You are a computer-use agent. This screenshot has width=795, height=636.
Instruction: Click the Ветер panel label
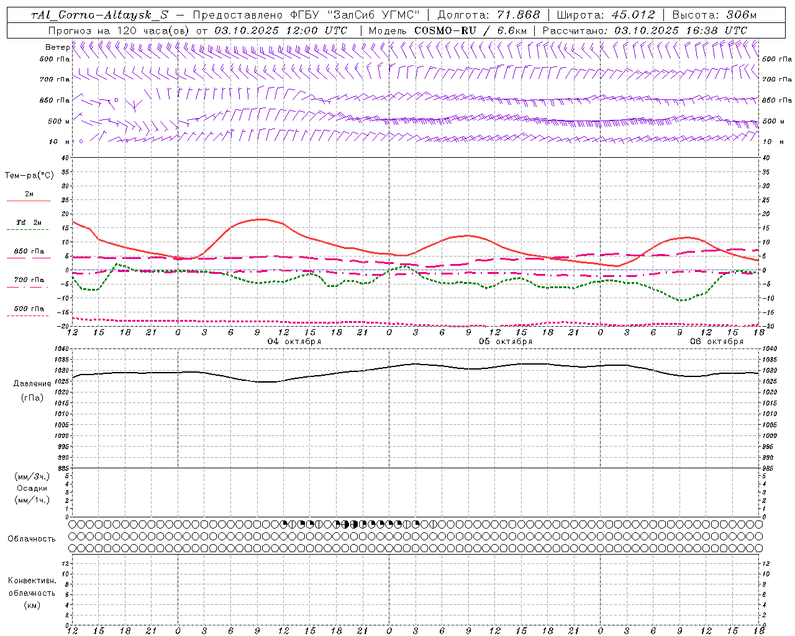pyautogui.click(x=57, y=47)
